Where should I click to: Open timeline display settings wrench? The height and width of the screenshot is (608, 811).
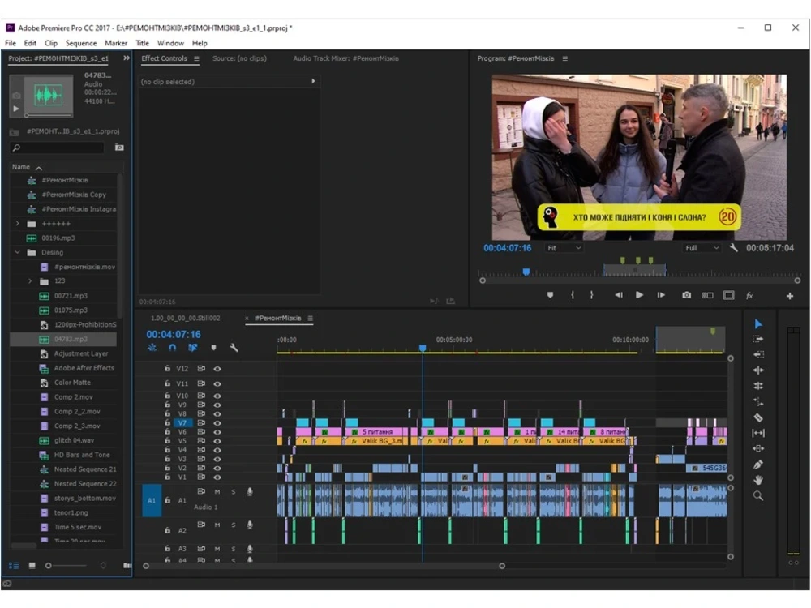click(x=234, y=348)
